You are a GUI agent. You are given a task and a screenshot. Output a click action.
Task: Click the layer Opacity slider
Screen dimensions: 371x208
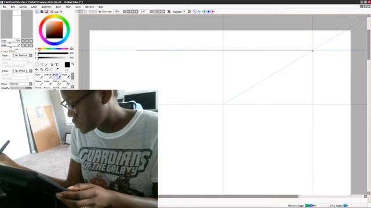[x=21, y=88]
